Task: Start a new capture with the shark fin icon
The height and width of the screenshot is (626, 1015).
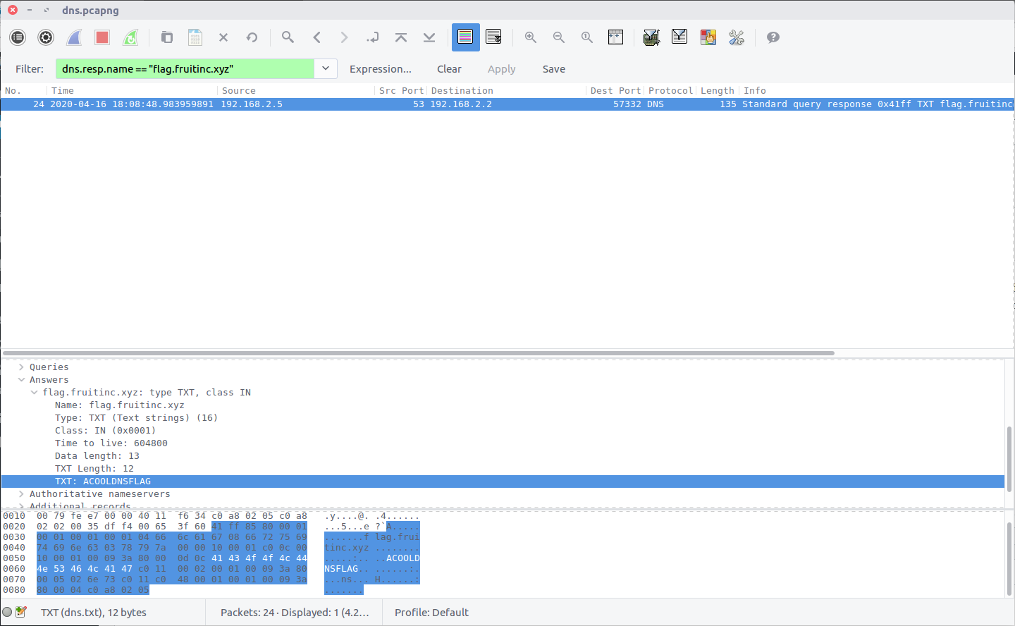Action: (x=74, y=37)
